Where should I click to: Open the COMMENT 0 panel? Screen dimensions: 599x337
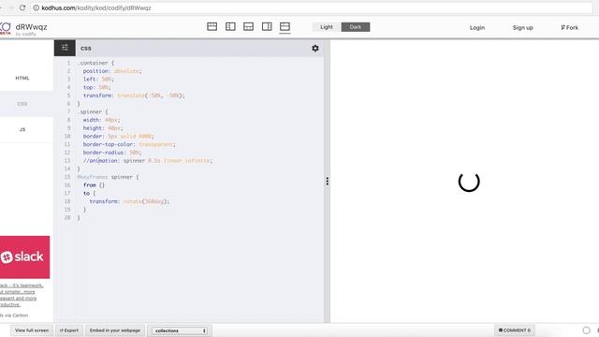[515, 330]
